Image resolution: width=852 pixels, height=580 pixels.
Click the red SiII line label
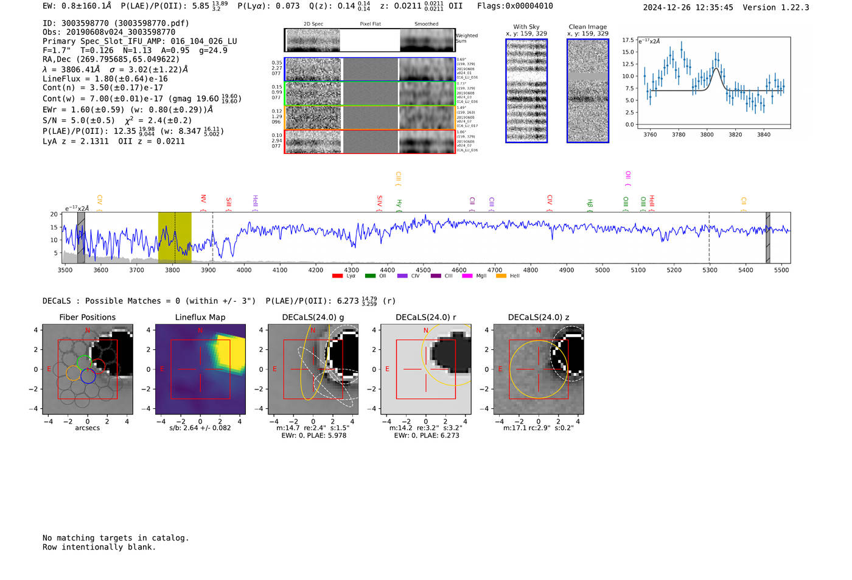pyautogui.click(x=229, y=202)
